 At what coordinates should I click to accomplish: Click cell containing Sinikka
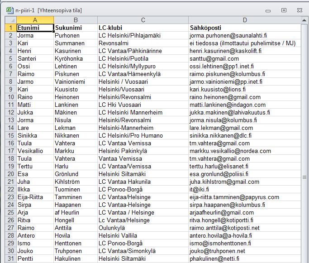pos(35,135)
